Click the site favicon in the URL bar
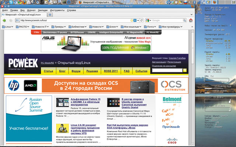The height and width of the screenshot is (147, 236). click(x=17, y=21)
